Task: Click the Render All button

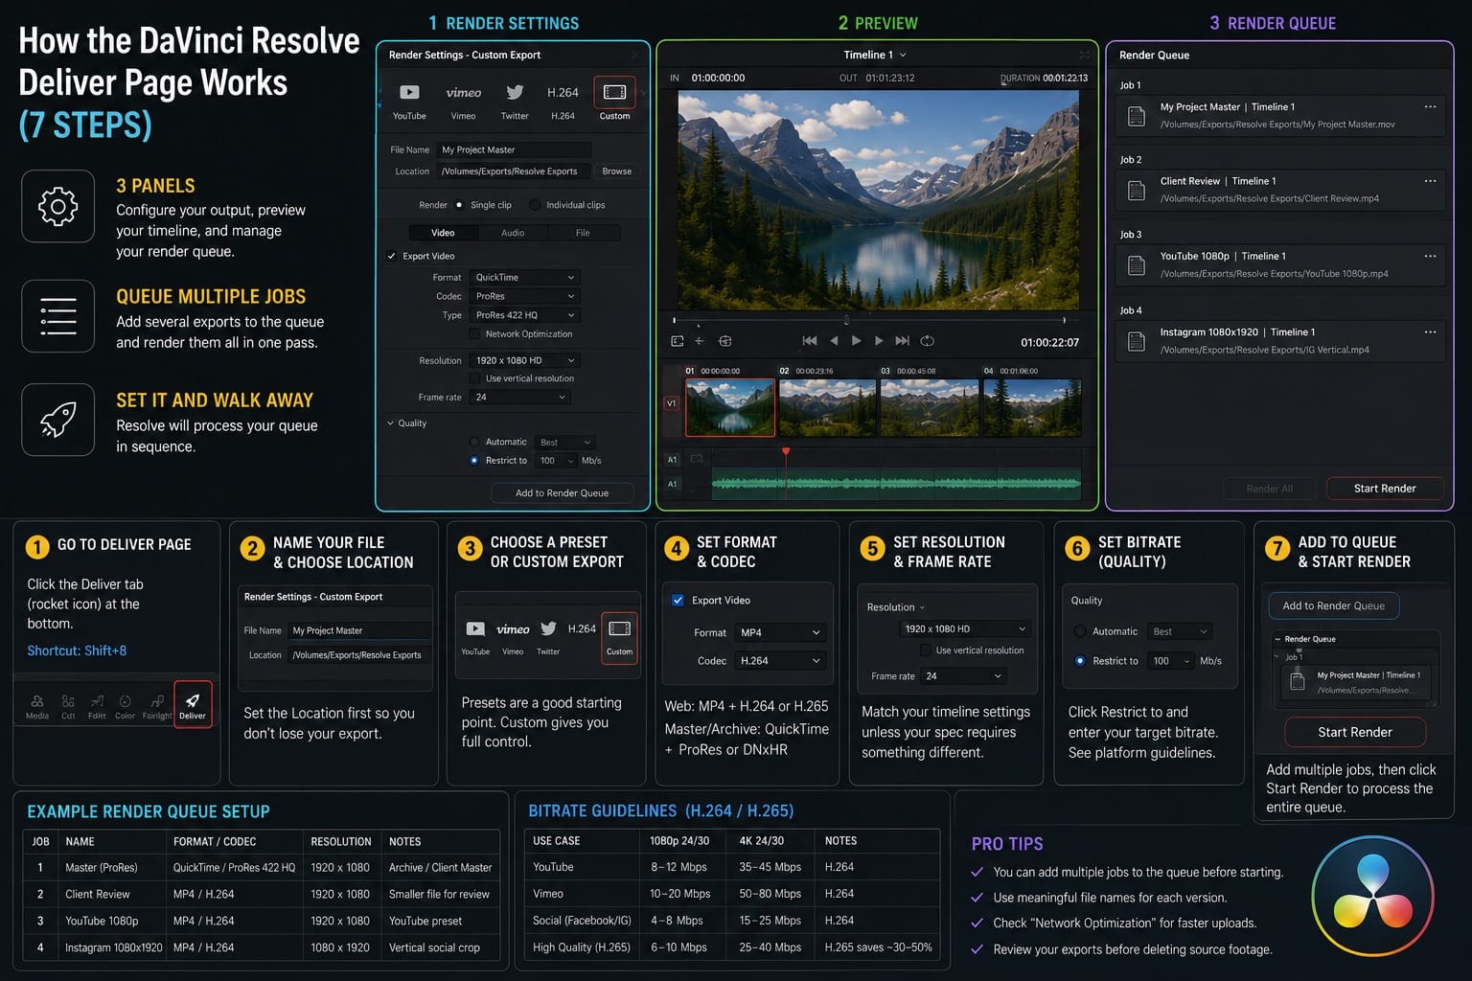Action: (x=1269, y=489)
